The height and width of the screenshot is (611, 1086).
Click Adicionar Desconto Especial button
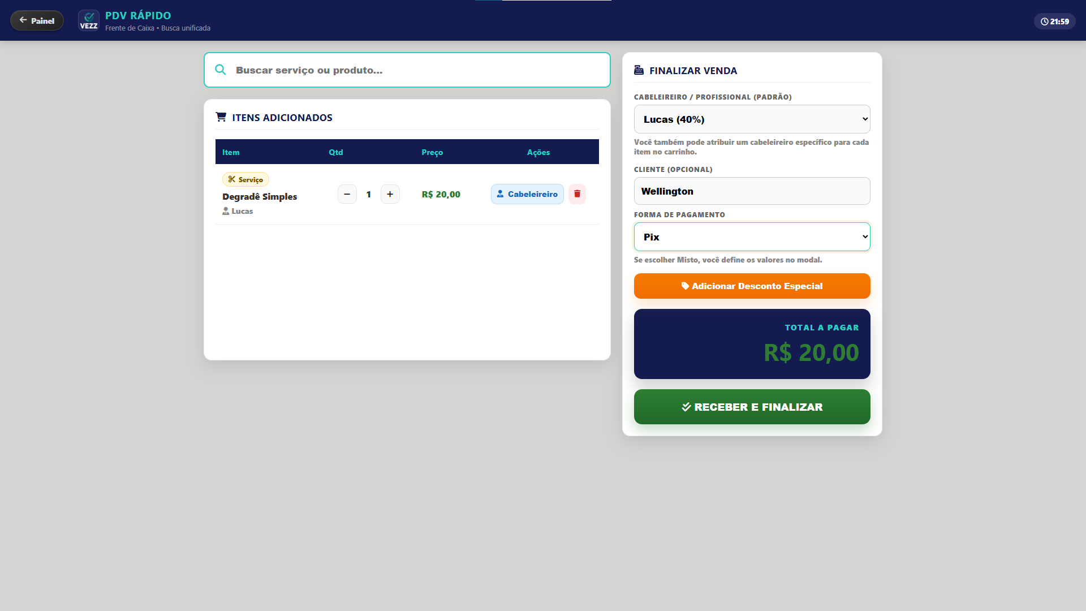(752, 286)
